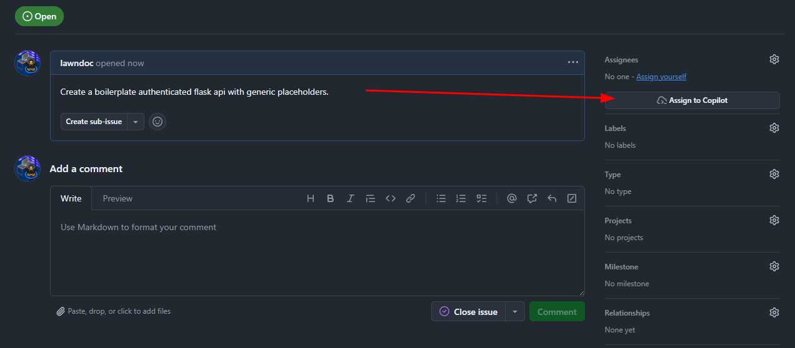
Task: Click the Assign yourself link
Action: [x=661, y=77]
